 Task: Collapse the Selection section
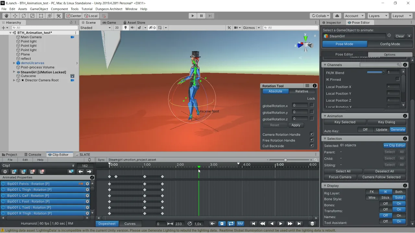[325, 139]
